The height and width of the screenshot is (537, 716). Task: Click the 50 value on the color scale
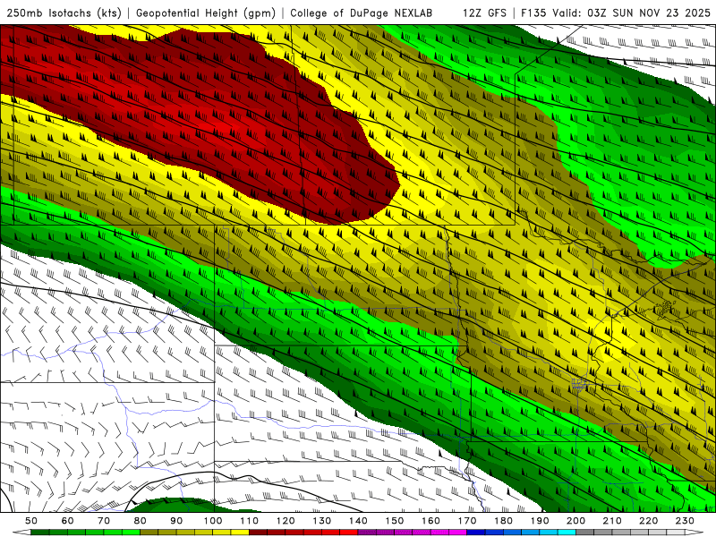[31, 521]
